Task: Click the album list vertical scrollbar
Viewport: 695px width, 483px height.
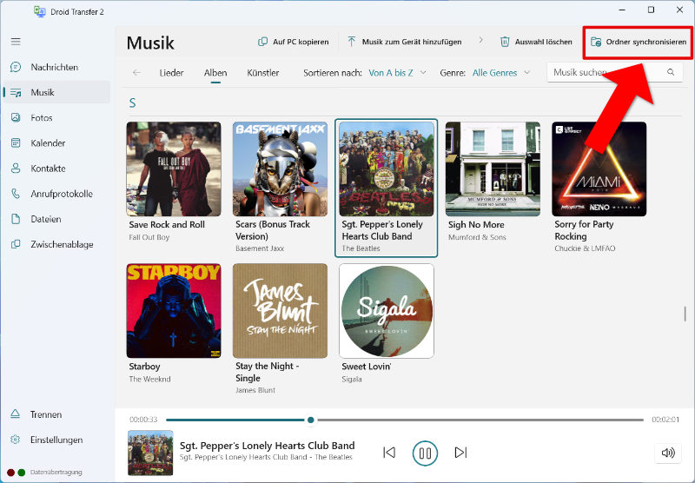Action: point(685,314)
